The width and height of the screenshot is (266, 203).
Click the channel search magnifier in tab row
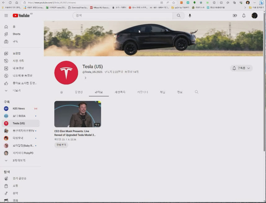197,92
